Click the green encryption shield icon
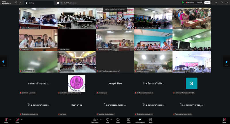The image size is (230, 124). click(x=183, y=3)
